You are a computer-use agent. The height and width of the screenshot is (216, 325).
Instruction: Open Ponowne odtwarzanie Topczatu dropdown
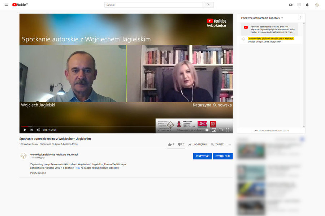click(262, 18)
